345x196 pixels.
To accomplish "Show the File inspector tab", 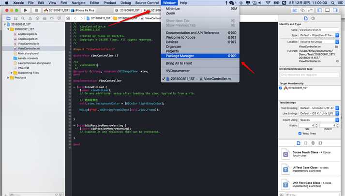I will 306,18.
